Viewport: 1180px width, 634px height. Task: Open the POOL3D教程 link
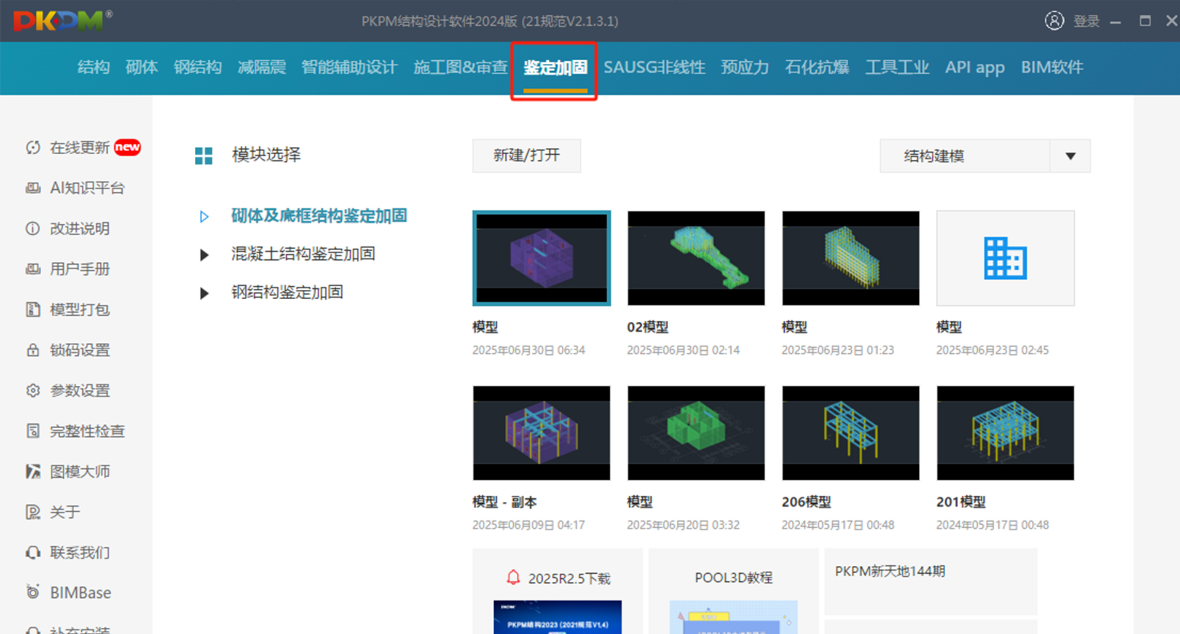tap(734, 577)
